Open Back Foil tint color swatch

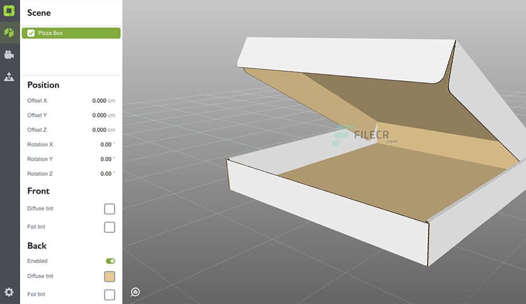point(109,295)
